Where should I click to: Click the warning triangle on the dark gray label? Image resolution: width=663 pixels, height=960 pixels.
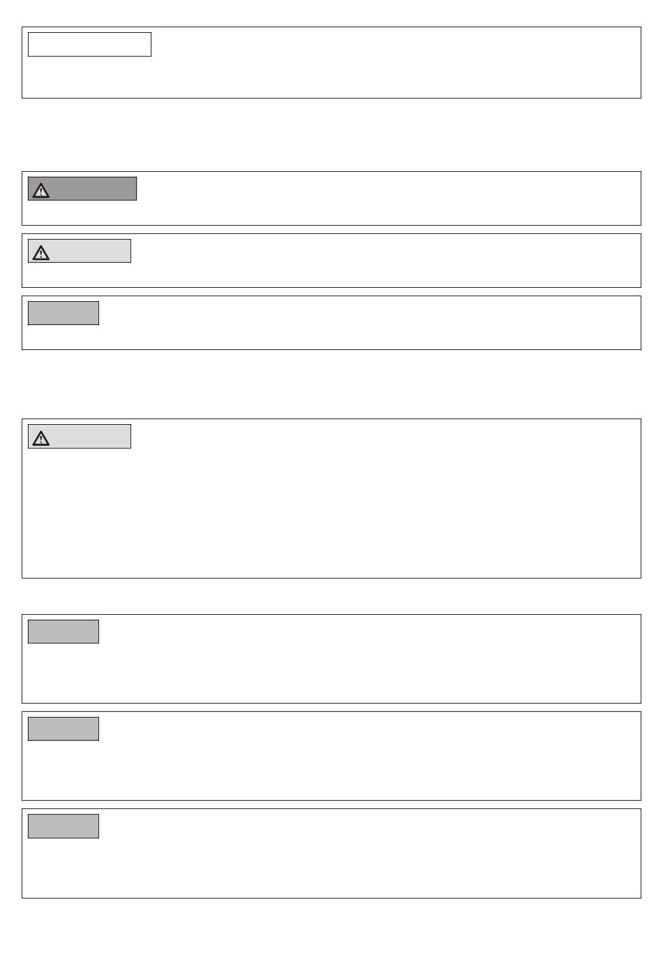tap(41, 190)
